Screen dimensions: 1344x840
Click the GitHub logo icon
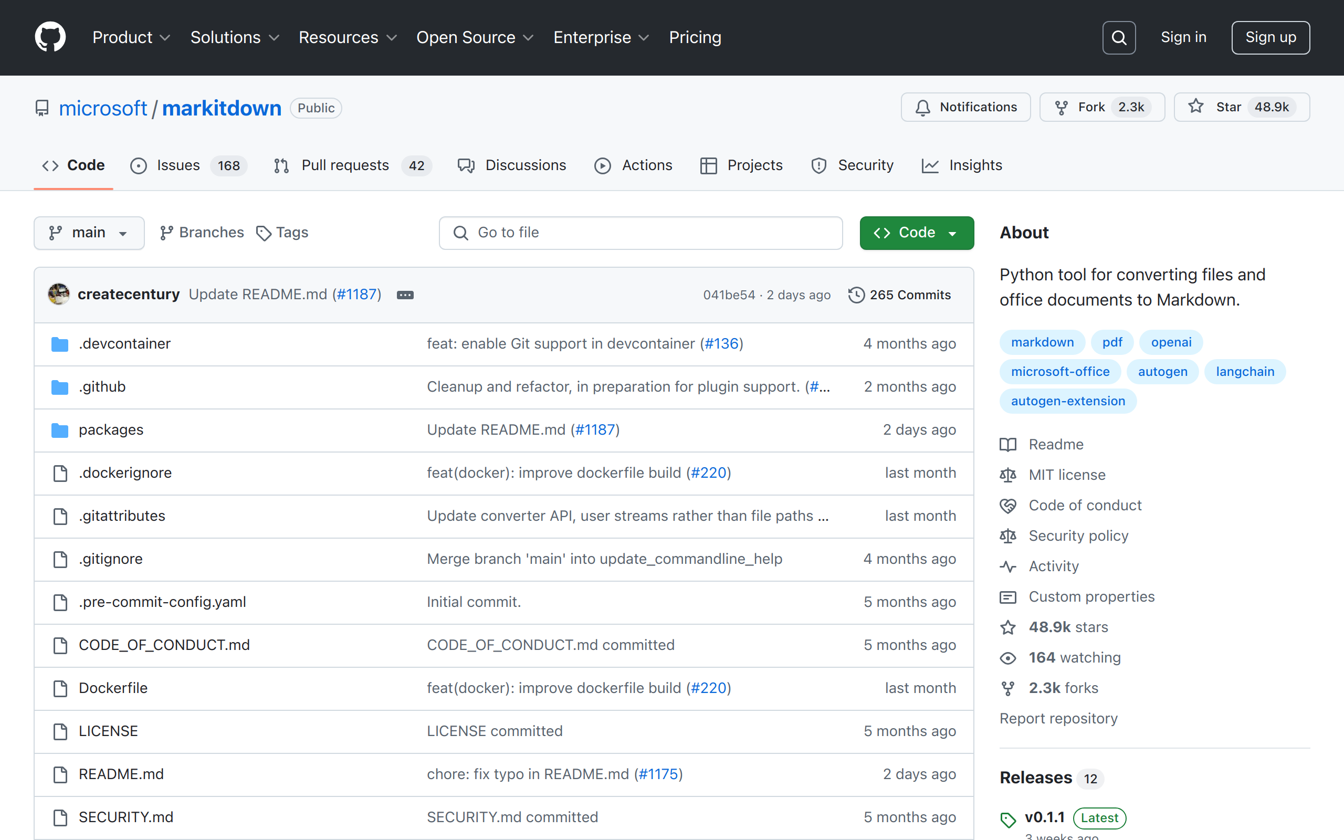click(x=50, y=37)
